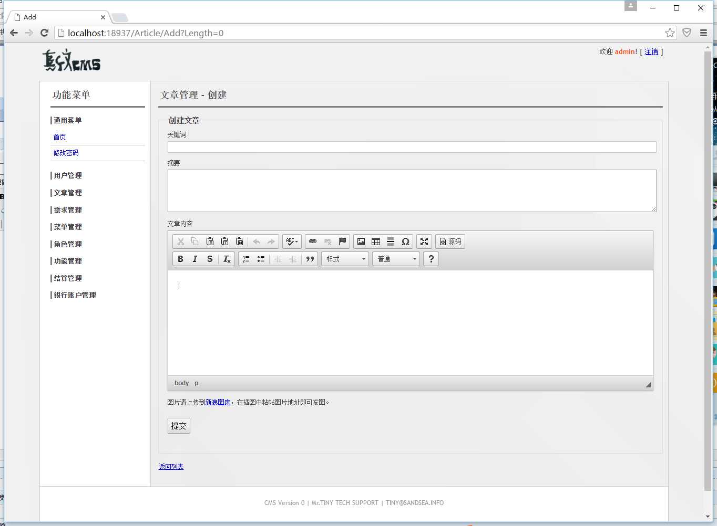Open the browser hamburger menu
The width and height of the screenshot is (717, 526).
(703, 33)
